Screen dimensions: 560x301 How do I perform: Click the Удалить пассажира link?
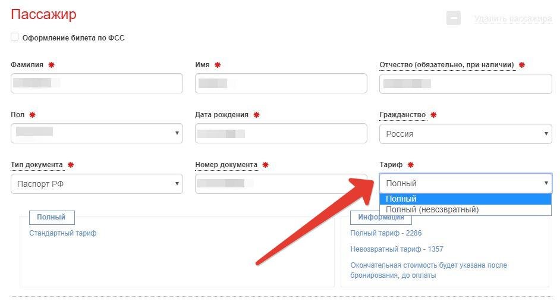pos(513,18)
